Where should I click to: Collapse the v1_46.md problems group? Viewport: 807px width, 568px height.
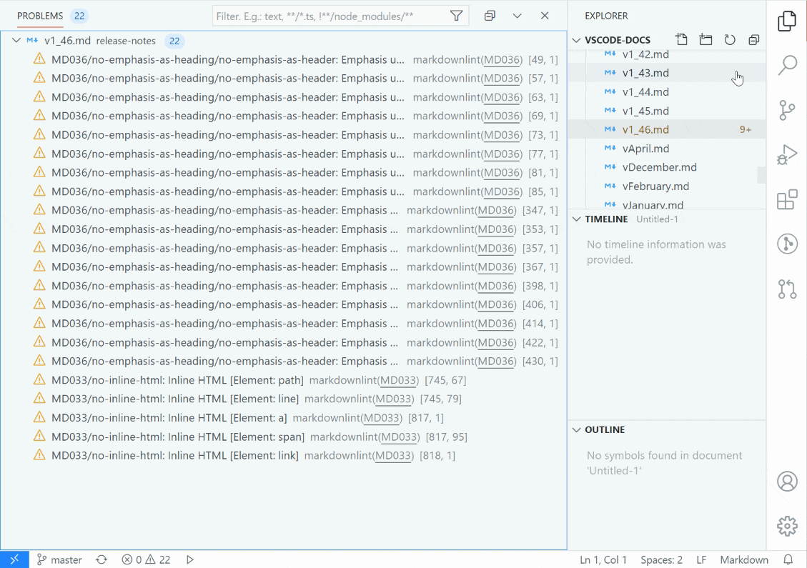point(16,41)
